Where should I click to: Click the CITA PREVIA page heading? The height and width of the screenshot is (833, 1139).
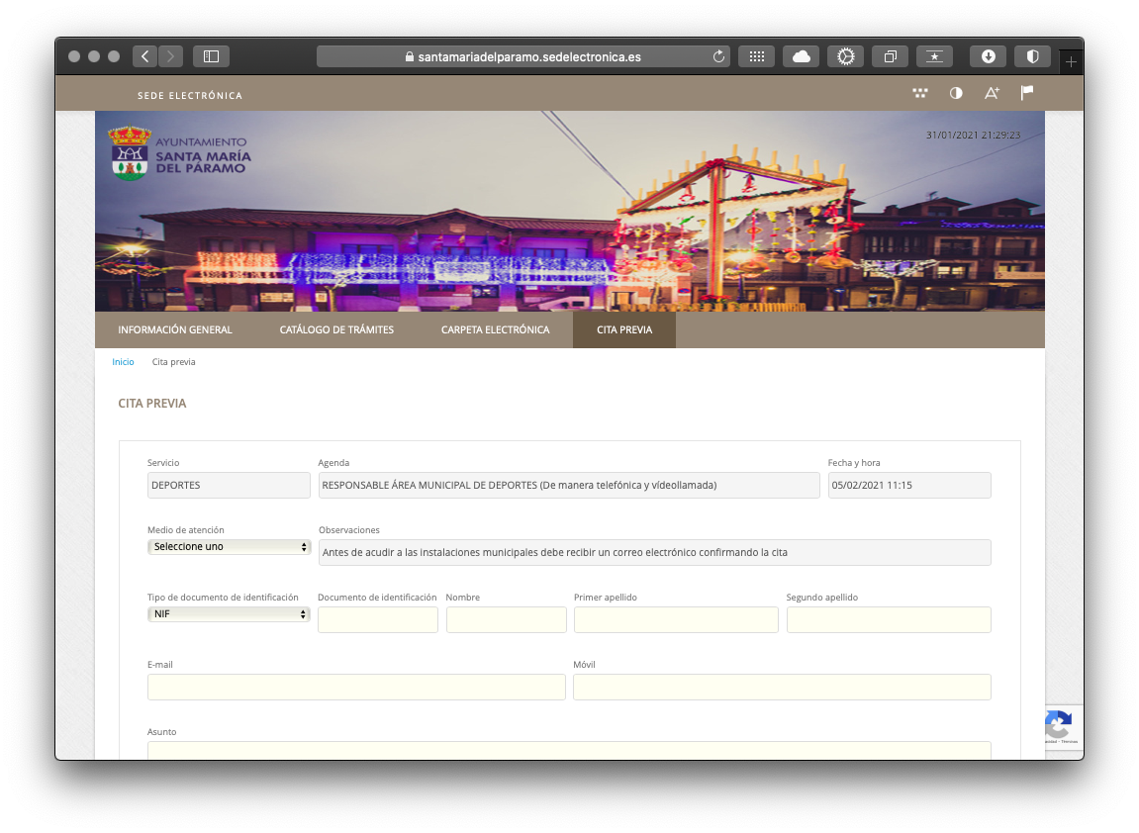pyautogui.click(x=152, y=404)
